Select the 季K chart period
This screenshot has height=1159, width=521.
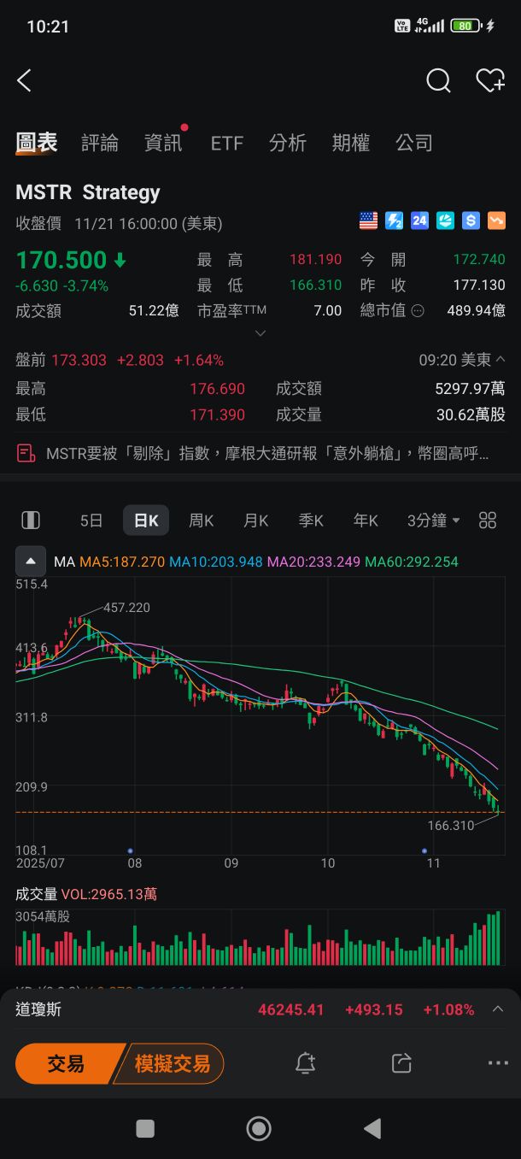pos(311,521)
